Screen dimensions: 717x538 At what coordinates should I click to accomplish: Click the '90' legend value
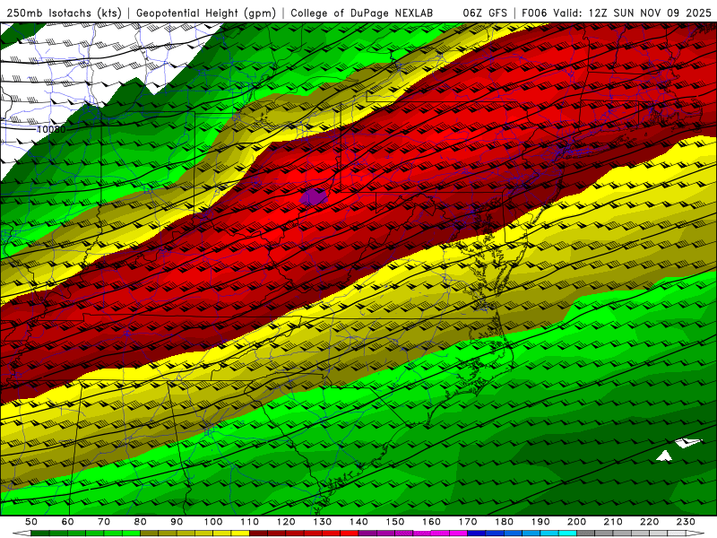coord(177,522)
